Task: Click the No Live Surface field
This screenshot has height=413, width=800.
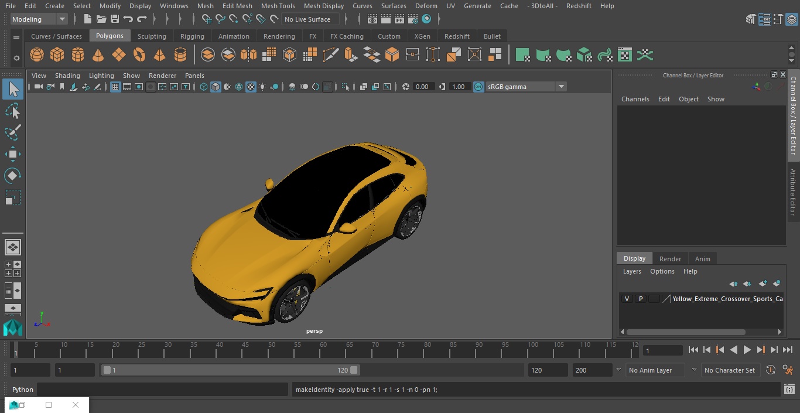Action: click(x=310, y=19)
